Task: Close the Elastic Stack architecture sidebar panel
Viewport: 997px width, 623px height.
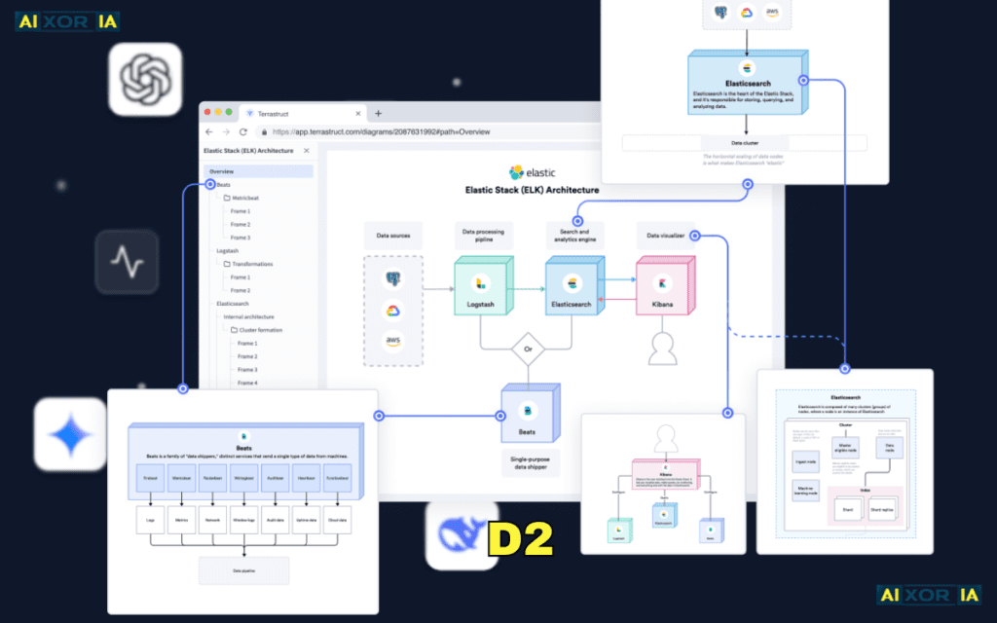Action: coord(307,151)
